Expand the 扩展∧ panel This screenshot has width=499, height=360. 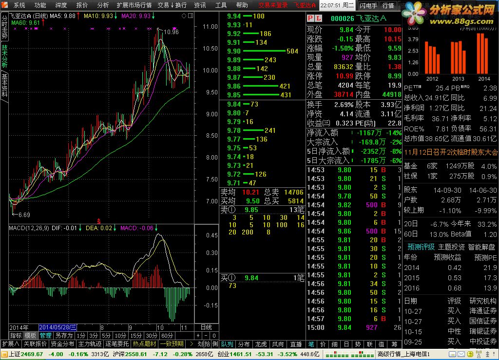point(11,344)
